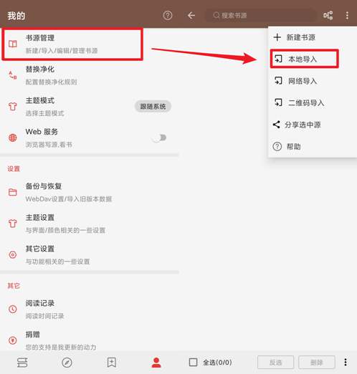Expand the bottom-right three-dot options menu

[x=346, y=363]
